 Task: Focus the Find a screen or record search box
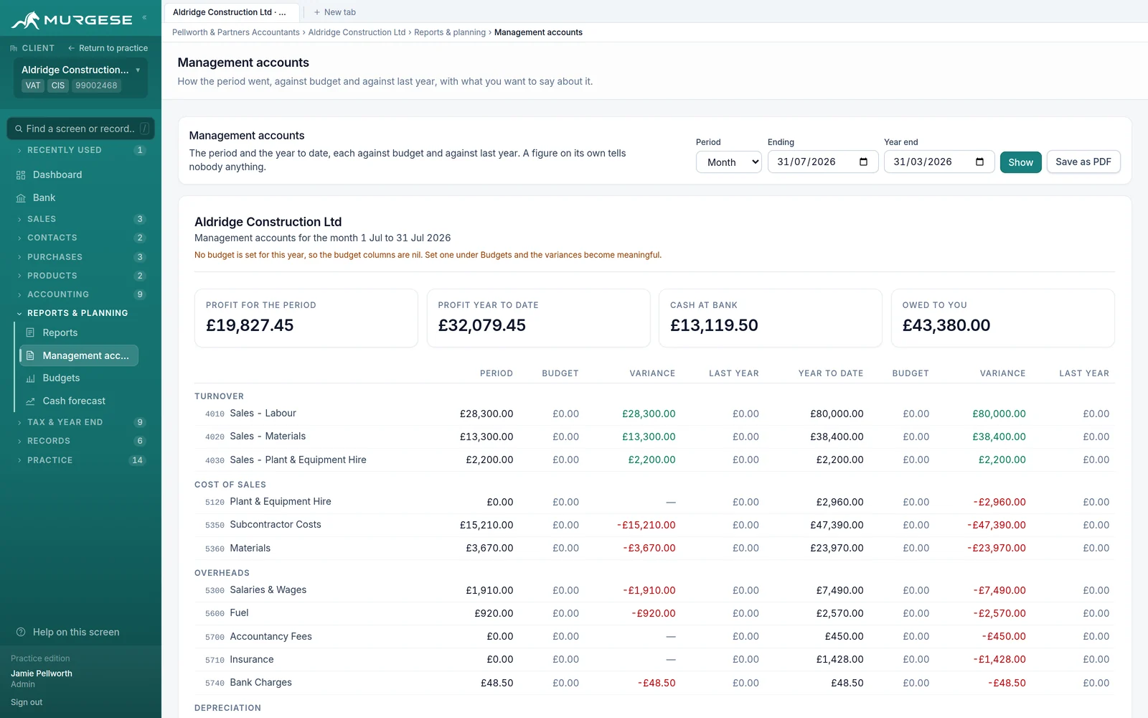click(80, 129)
